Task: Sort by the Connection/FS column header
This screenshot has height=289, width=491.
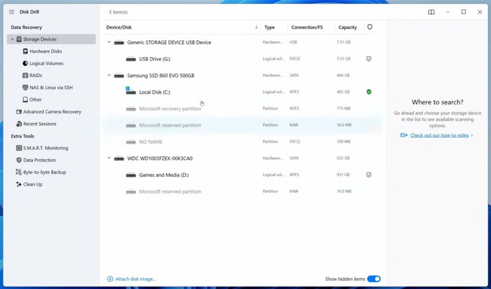Action: click(307, 27)
